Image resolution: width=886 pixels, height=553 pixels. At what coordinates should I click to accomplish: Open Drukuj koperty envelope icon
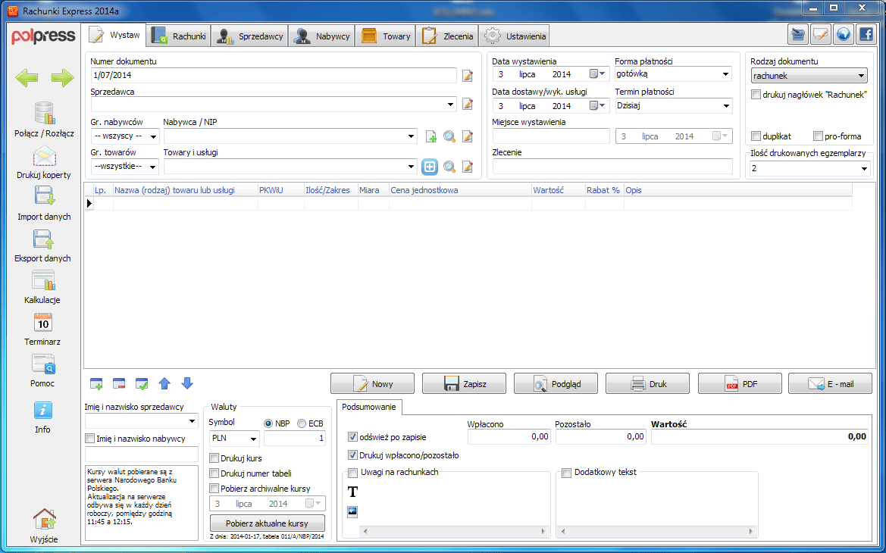(44, 157)
